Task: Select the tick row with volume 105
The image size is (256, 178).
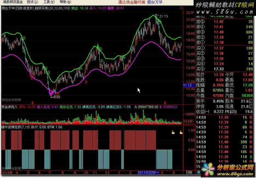Action: (x=224, y=152)
